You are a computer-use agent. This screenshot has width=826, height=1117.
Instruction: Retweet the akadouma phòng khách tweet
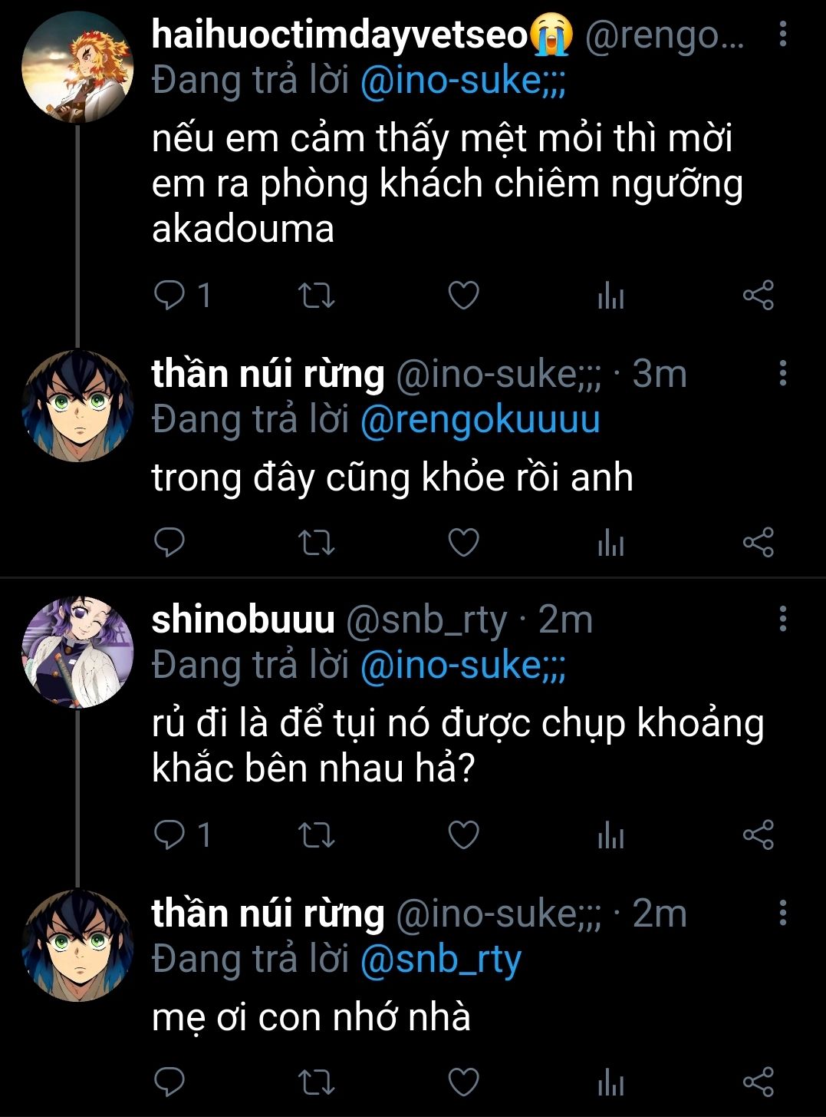(x=316, y=296)
